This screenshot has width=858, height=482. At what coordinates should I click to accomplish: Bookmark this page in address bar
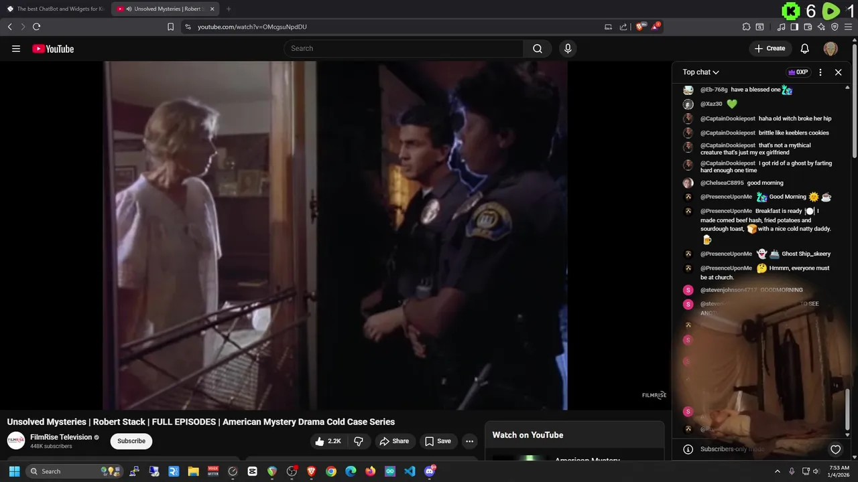pyautogui.click(x=170, y=27)
